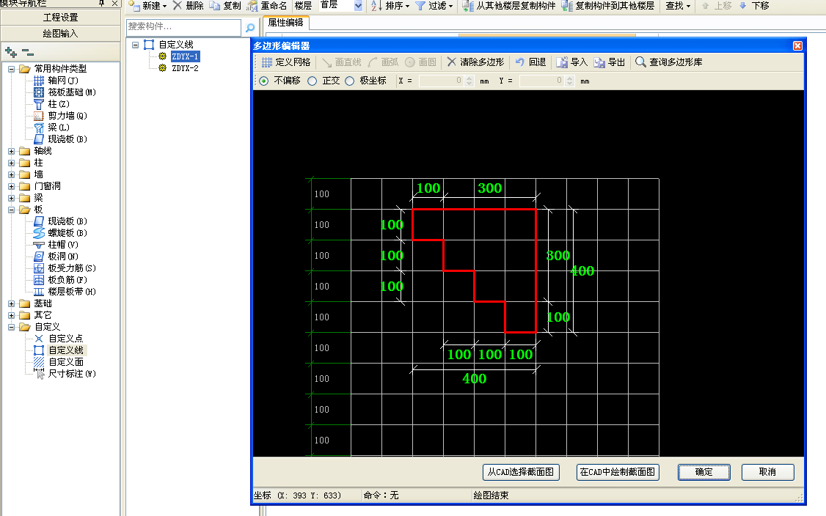Select 剪力墙(Q) tree item

(67, 116)
